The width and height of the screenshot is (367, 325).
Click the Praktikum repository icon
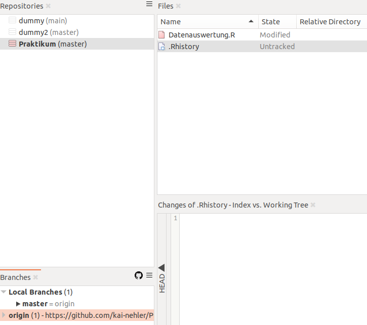pos(12,44)
